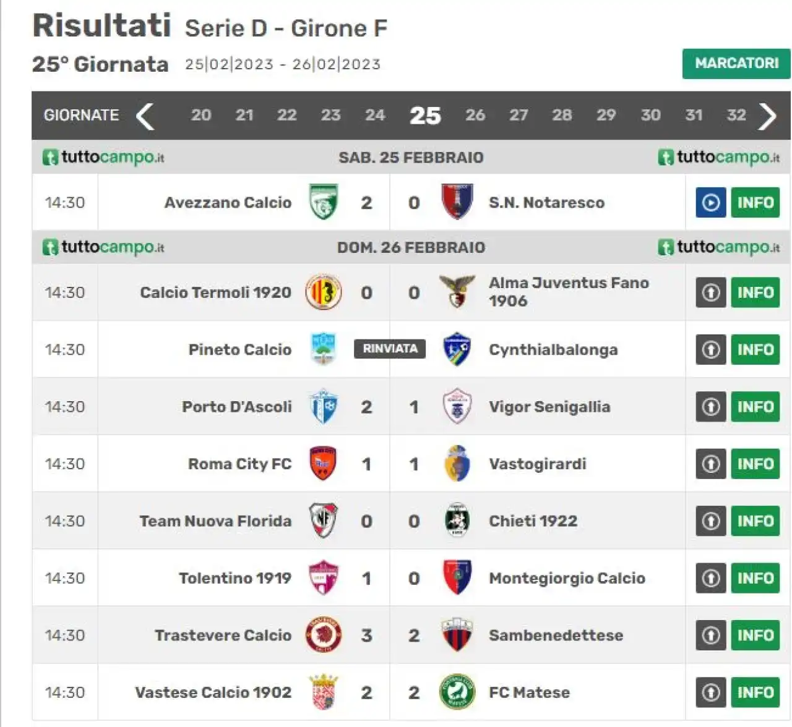The width and height of the screenshot is (792, 727).
Task: Click the Avezzano Calcio team crest
Action: click(323, 202)
